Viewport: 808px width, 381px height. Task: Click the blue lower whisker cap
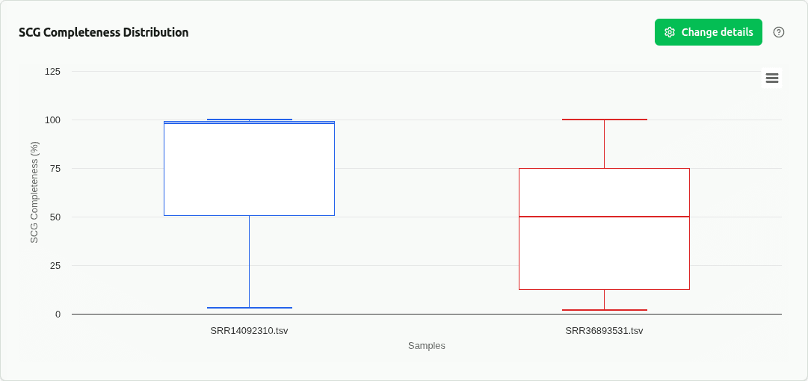(x=249, y=308)
